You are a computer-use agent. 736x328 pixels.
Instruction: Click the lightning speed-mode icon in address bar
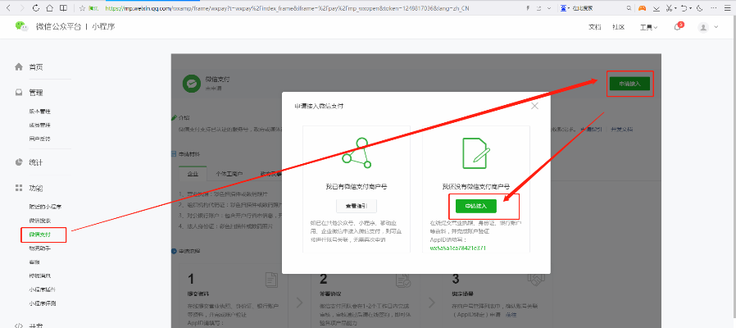coord(528,8)
